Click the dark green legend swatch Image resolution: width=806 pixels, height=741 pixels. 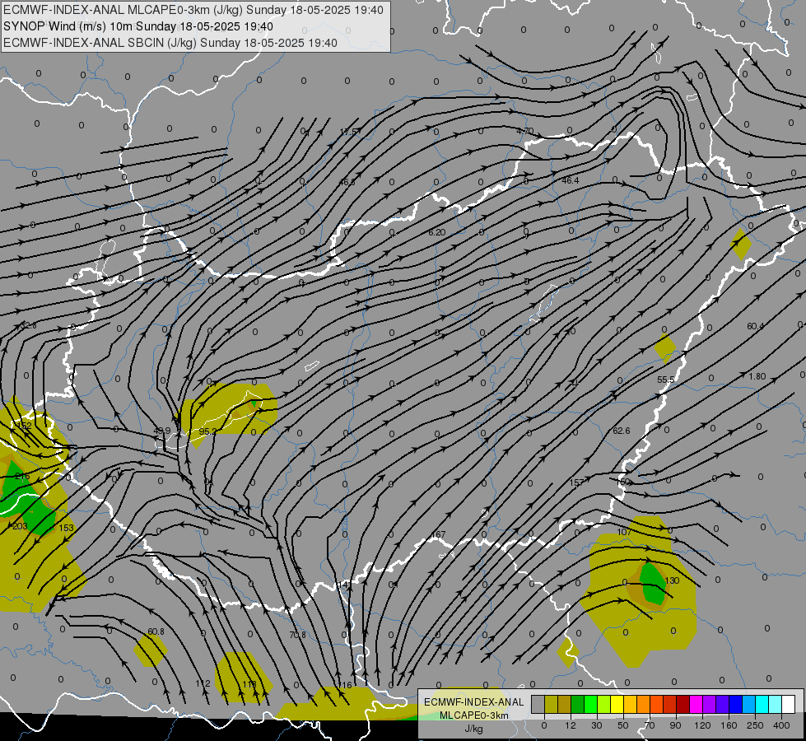tap(577, 704)
